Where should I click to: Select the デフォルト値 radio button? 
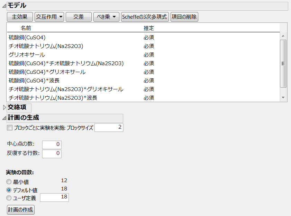(x=9, y=190)
